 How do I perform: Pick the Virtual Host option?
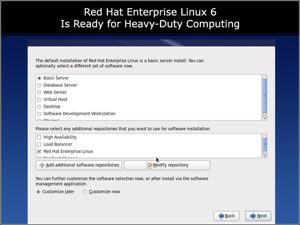click(39, 99)
